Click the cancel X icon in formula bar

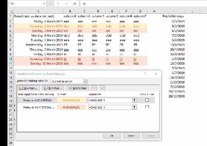click(58, 4)
